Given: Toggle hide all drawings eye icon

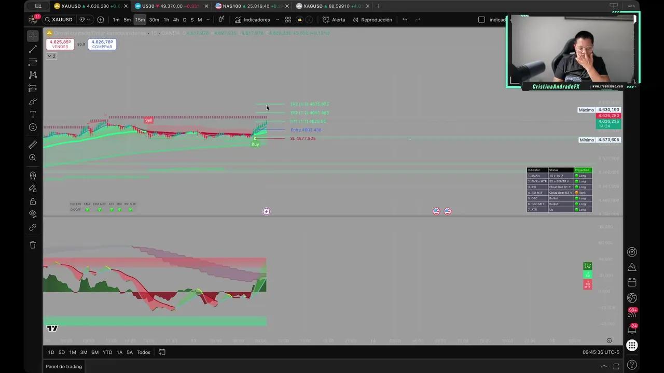Looking at the screenshot, I should coord(33,214).
